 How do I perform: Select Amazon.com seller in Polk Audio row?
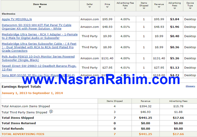coord(90,58)
